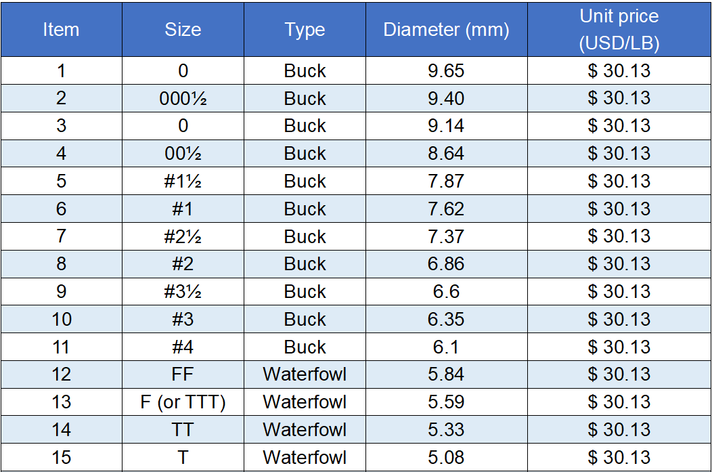This screenshot has width=712, height=472.
Task: Select item number 15 cell
Action: click(x=62, y=458)
